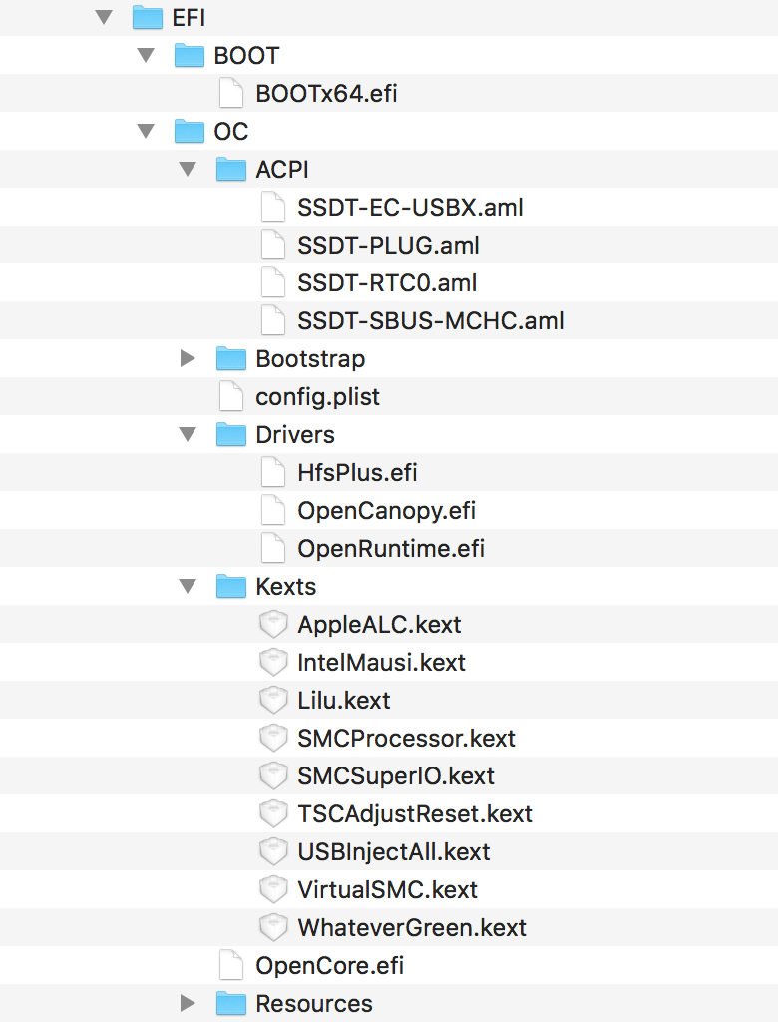Collapse the EFI folder disclosure triangle
The image size is (778, 1022).
click(x=104, y=17)
